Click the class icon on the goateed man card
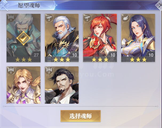Screen dimensions: 162x128 tap(49, 70)
